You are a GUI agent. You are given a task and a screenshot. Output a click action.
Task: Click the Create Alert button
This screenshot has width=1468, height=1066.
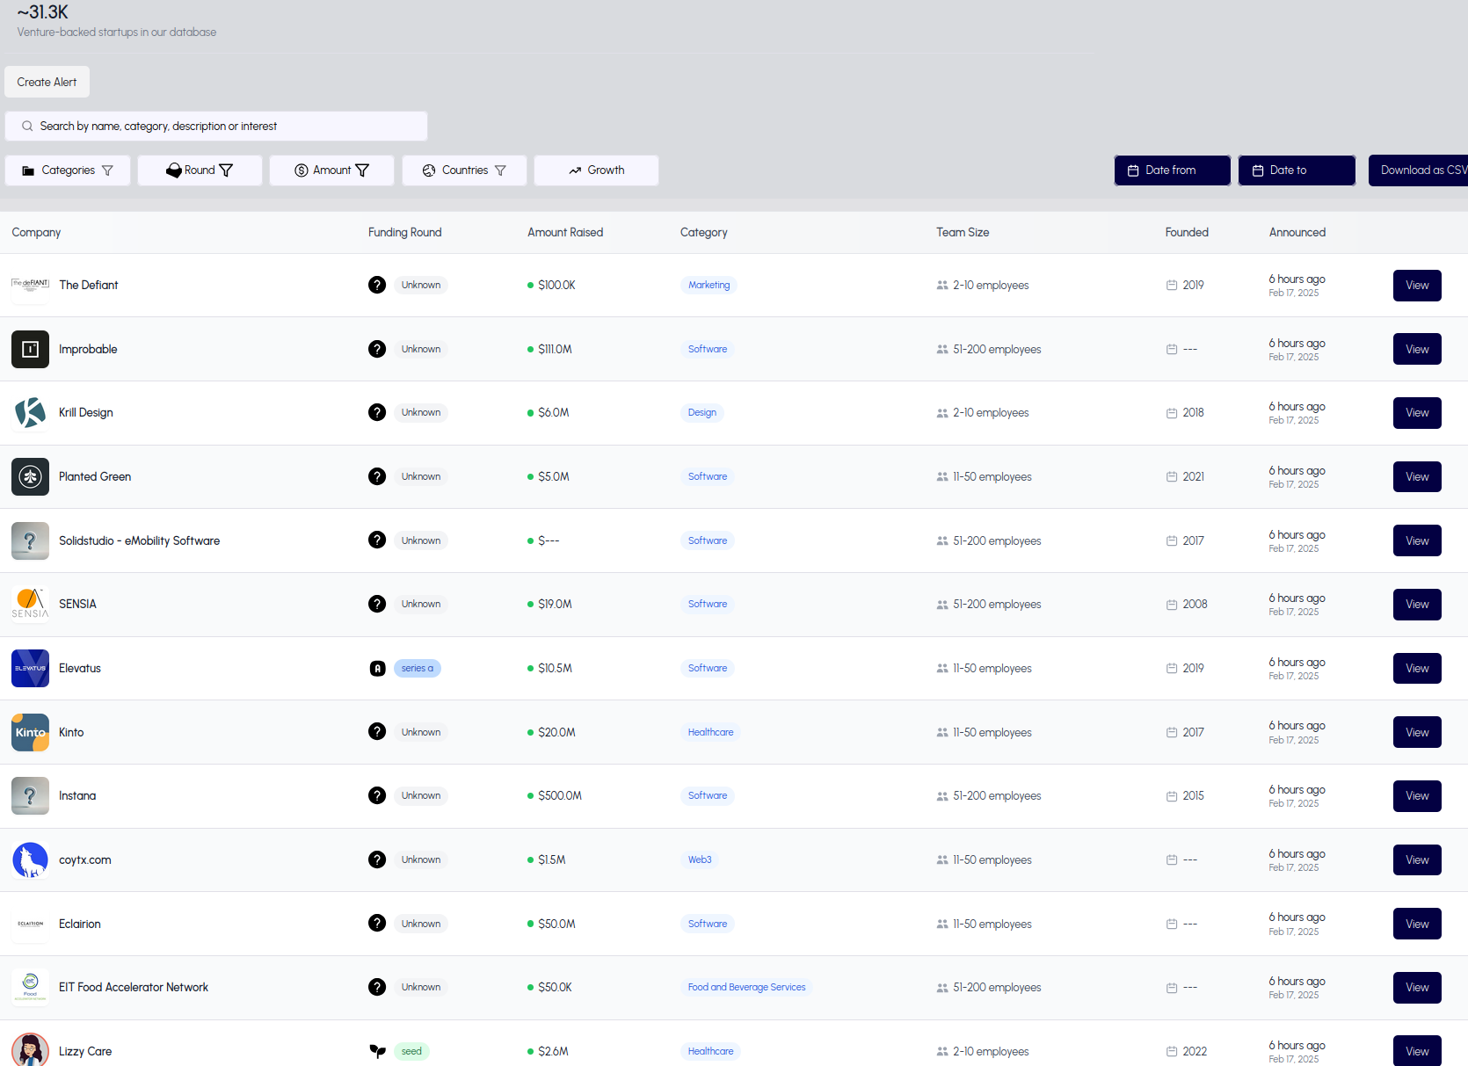[x=47, y=82]
